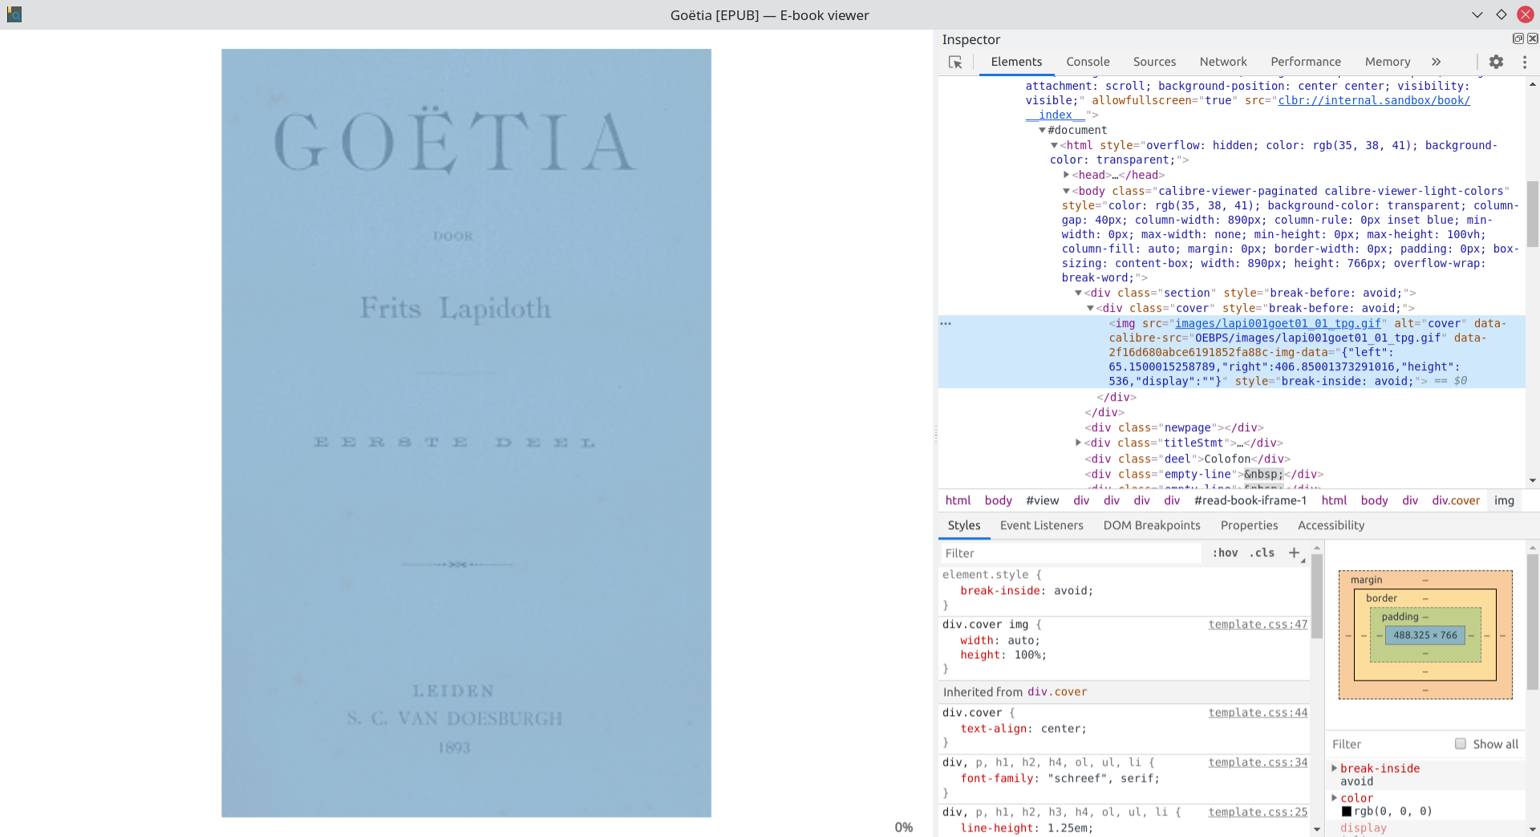This screenshot has width=1540, height=837.
Task: Switch to the Console tab
Action: [1088, 62]
